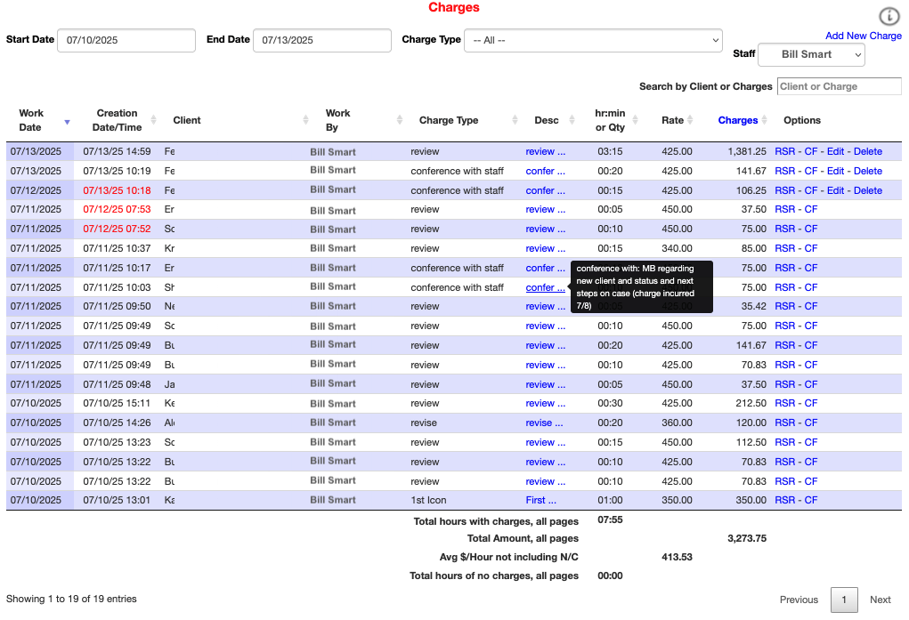Click total hours value 07:55
909x620 pixels.
610,519
